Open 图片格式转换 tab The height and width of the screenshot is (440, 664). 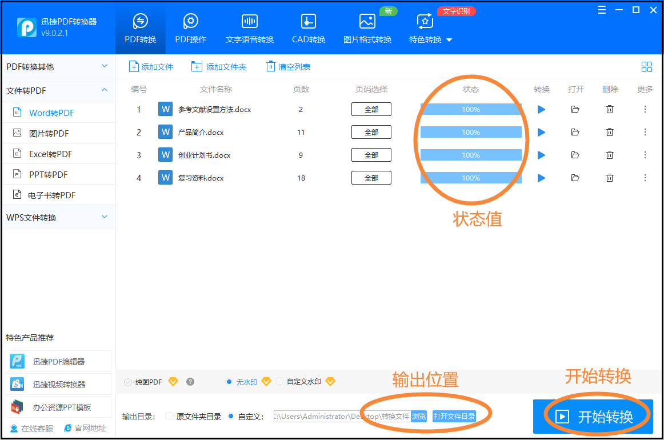pos(367,29)
